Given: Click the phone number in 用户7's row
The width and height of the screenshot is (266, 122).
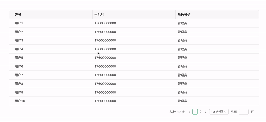Looking at the screenshot, I should pos(105,75).
